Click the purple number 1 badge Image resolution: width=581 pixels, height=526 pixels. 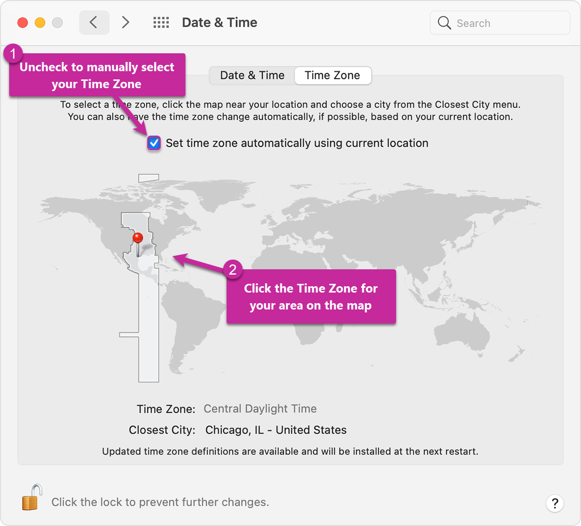tap(13, 53)
